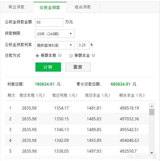Select 等额本金 repayment method
The height and width of the screenshot is (161, 160).
tap(71, 56)
